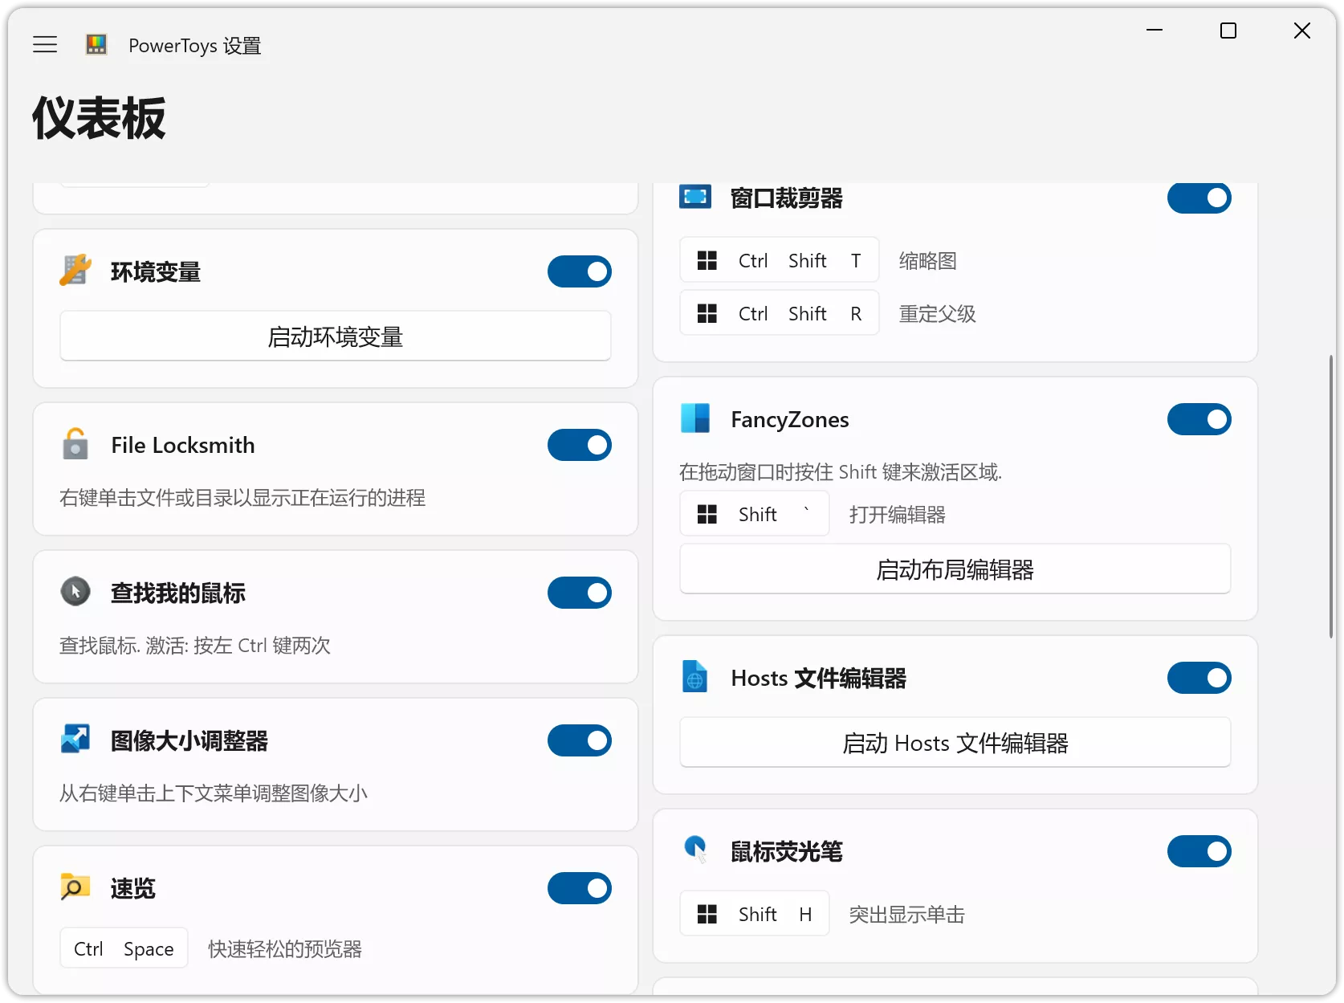Click the 启动环境变量 button
The height and width of the screenshot is (1003, 1344).
pos(335,336)
